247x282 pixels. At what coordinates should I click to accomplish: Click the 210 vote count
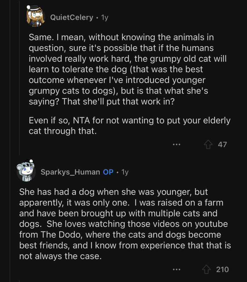coord(222,270)
